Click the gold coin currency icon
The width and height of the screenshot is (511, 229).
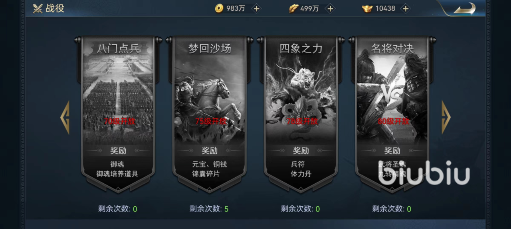219,8
